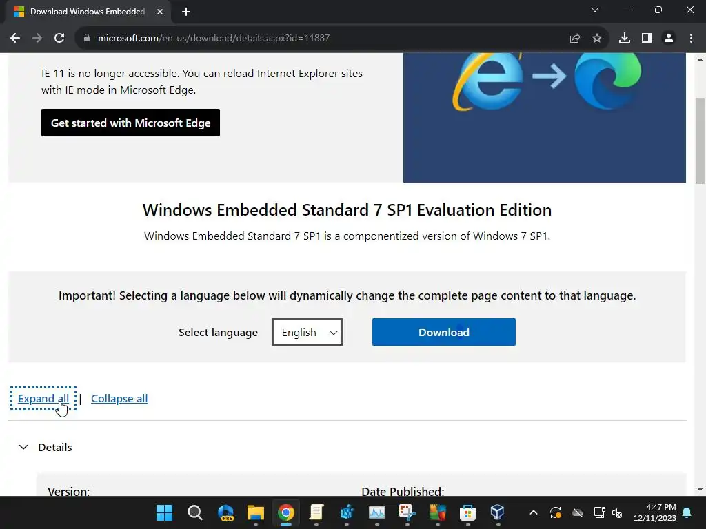Viewport: 706px width, 529px height.
Task: Click the scrollbar down arrow
Action: [700, 490]
